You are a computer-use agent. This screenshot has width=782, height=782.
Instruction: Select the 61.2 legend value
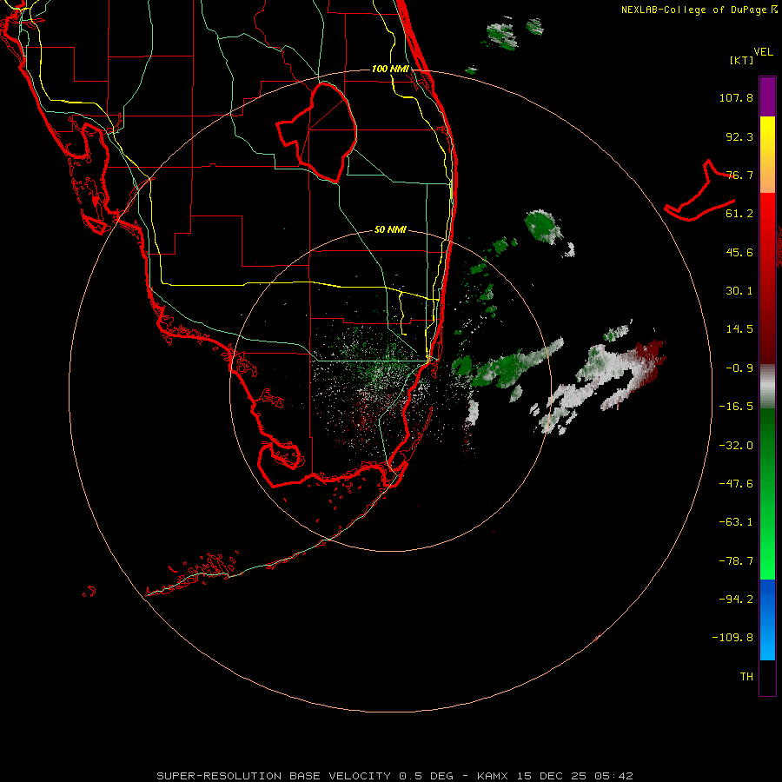[739, 214]
